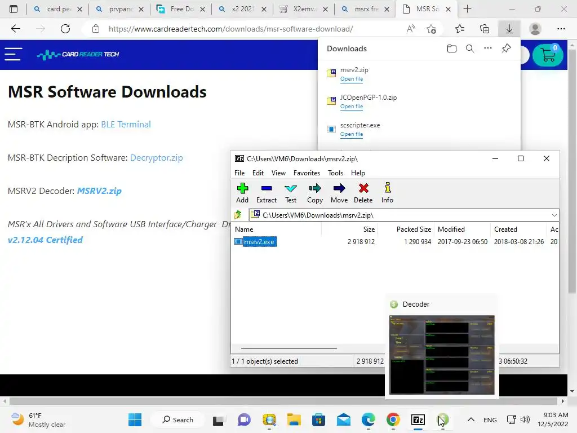Download Decryptor.zip link

coord(157,158)
